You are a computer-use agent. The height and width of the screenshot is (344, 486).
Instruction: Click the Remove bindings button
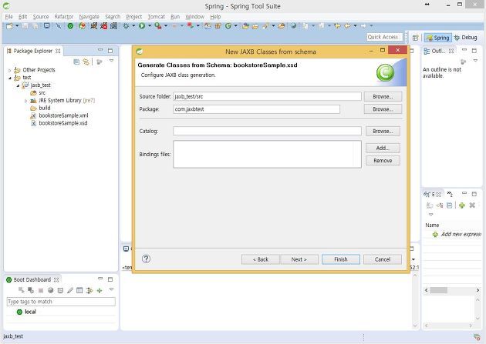tap(383, 161)
